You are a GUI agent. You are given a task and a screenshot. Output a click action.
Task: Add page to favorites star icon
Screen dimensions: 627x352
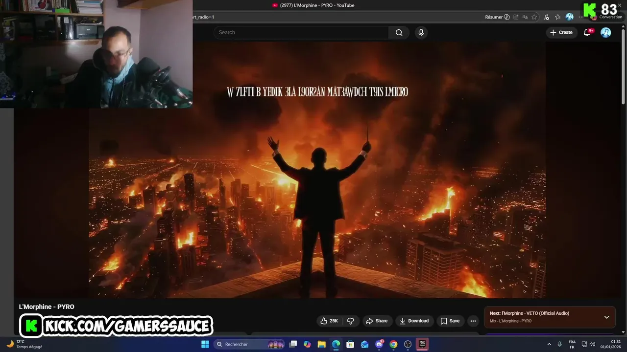point(534,17)
